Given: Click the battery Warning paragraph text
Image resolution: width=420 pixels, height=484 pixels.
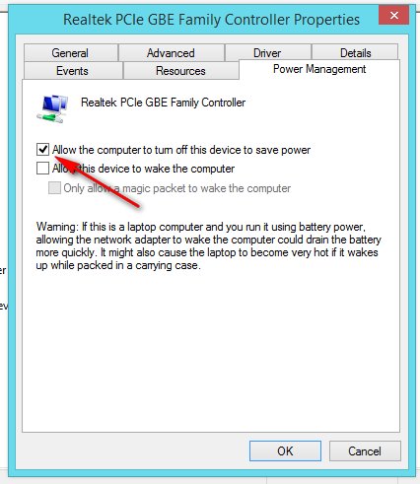Looking at the screenshot, I should point(208,245).
